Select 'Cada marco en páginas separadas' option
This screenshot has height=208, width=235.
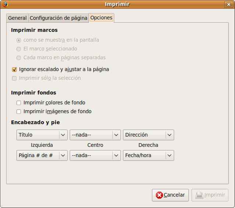coord(19,58)
